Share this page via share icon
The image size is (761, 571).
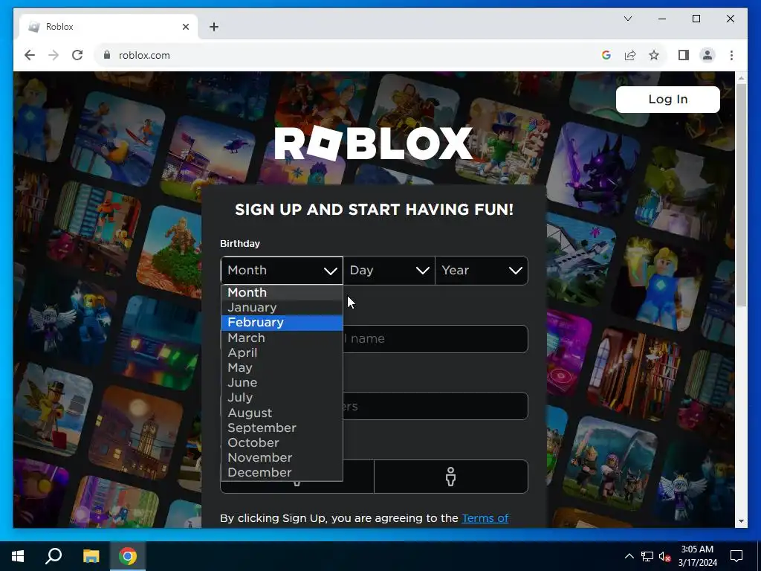click(630, 55)
